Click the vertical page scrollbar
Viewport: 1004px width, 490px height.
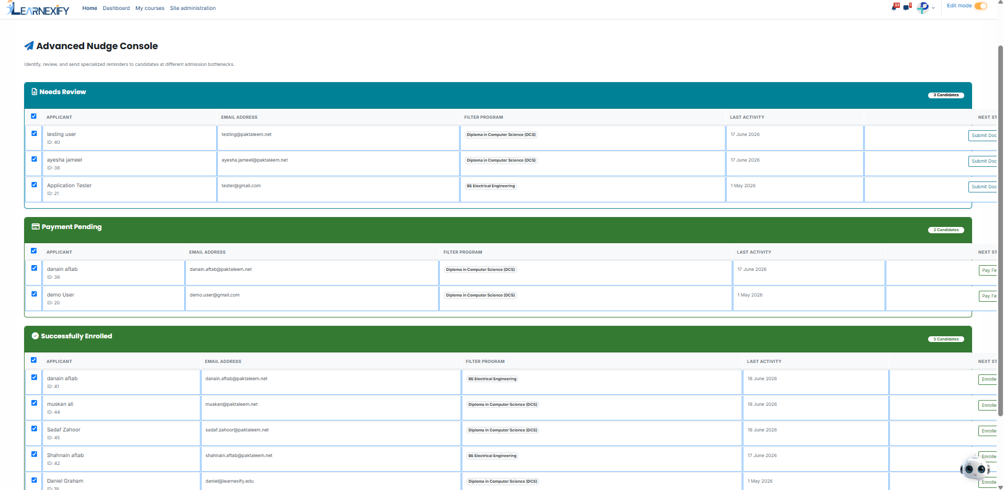1000,230
